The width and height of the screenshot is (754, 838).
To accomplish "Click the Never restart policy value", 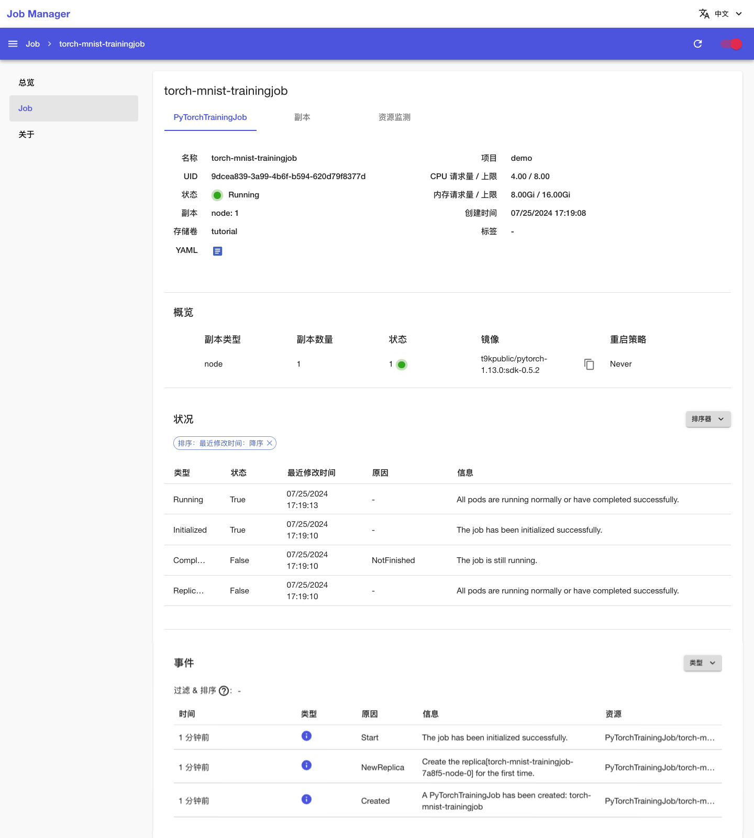I will point(621,364).
